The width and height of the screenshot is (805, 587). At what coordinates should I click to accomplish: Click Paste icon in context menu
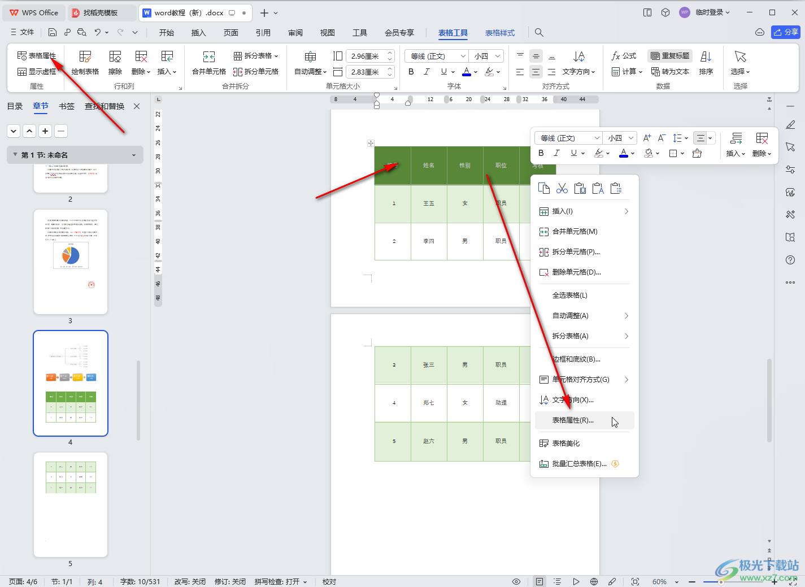pyautogui.click(x=580, y=188)
